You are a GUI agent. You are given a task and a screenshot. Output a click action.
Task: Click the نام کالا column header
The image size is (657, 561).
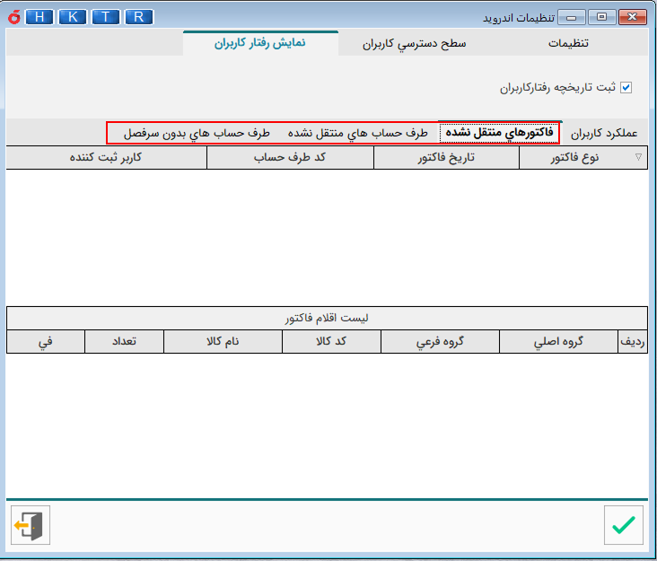223,341
